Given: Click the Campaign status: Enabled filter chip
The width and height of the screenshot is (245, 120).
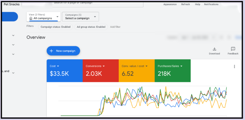Looking at the screenshot, I should click(x=55, y=27).
